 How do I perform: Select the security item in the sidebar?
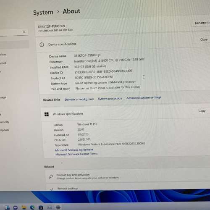pyautogui.click(x=5, y=122)
